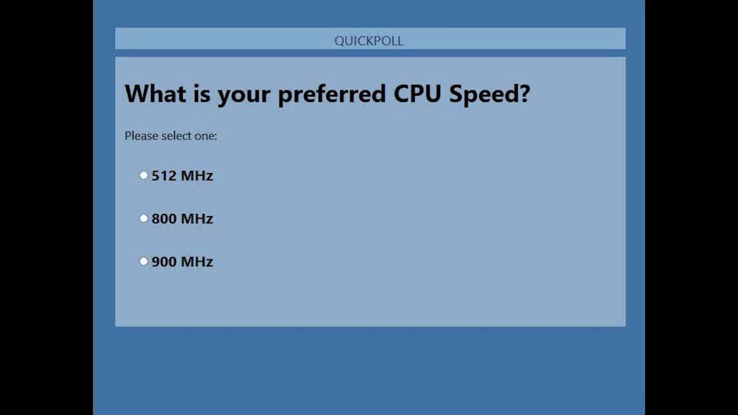Click the left black letterbox bar
The height and width of the screenshot is (415, 738).
click(x=46, y=207)
